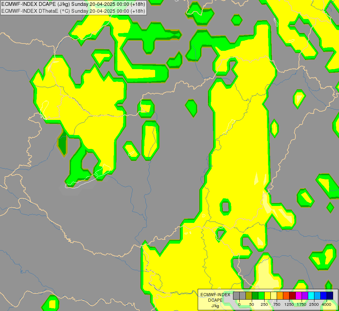
Task: Click the cyan swatch before 2500
Action: click(x=311, y=296)
